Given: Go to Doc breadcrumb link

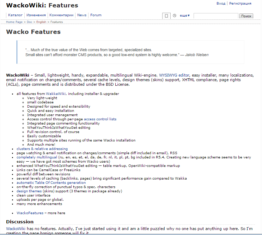Looking at the screenshot, I should [29, 22].
